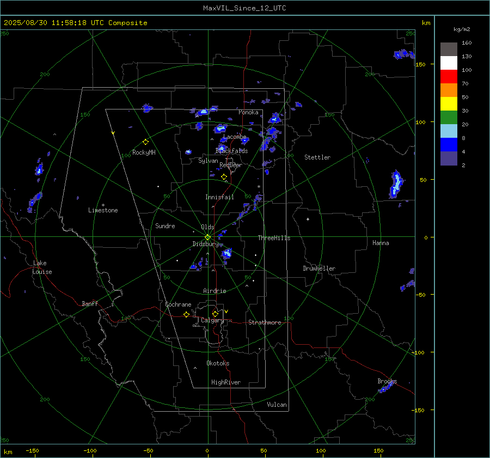Click the VIL cell near Brooks
The height and width of the screenshot is (458, 490).
[385, 388]
